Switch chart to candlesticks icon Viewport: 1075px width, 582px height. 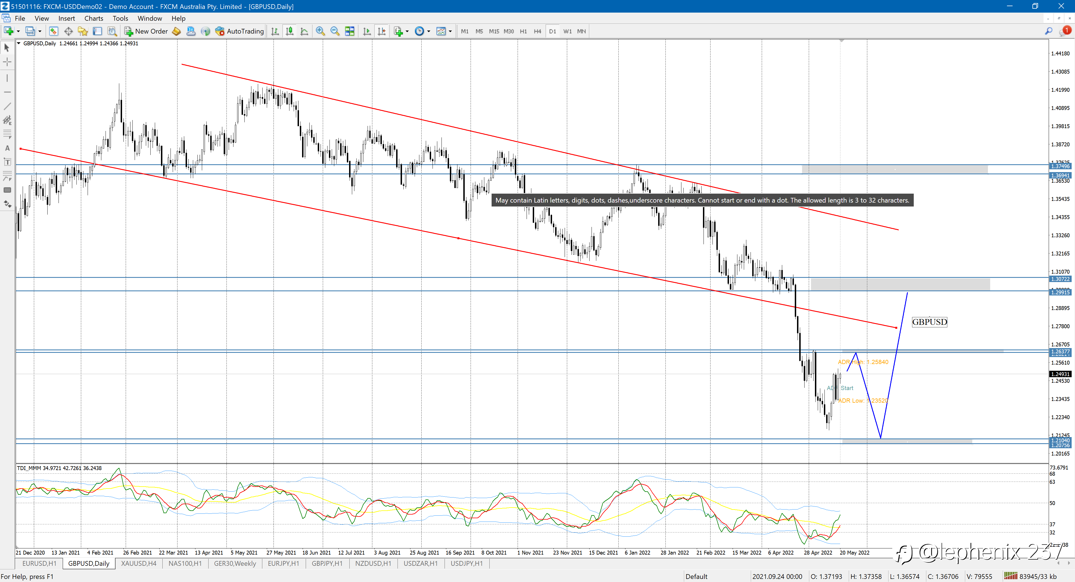pos(290,31)
